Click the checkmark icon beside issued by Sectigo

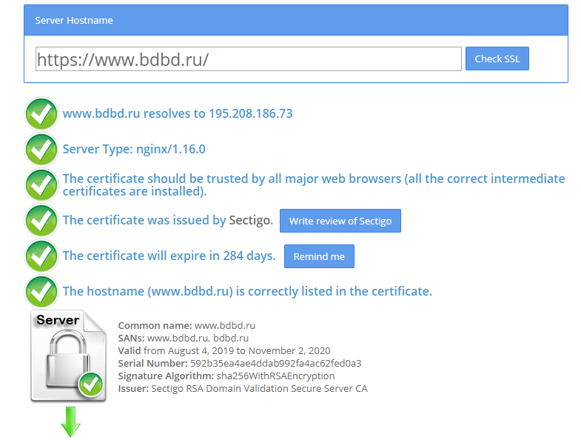pos(41,221)
